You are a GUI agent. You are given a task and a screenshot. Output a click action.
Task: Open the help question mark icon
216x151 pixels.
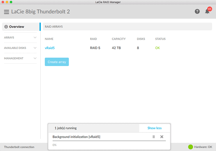pyautogui.click(x=197, y=11)
